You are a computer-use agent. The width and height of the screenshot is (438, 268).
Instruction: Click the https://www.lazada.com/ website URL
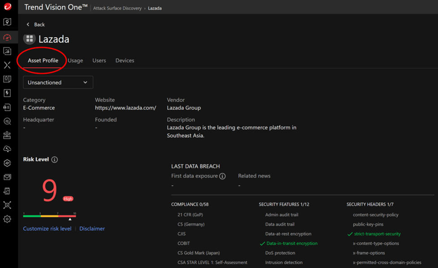click(x=126, y=108)
